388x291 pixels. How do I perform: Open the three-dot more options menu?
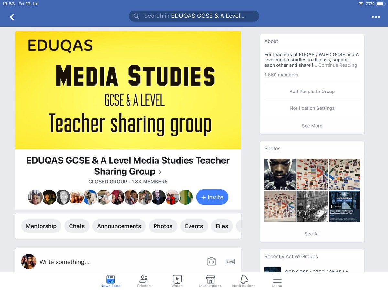click(376, 17)
